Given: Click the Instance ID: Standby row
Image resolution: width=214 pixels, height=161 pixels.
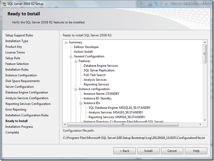Looking at the screenshot, I should [x=97, y=98].
